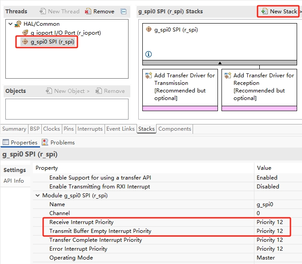Image resolution: width=302 pixels, height=264 pixels.
Task: Click the Properties view icon
Action: [6, 142]
